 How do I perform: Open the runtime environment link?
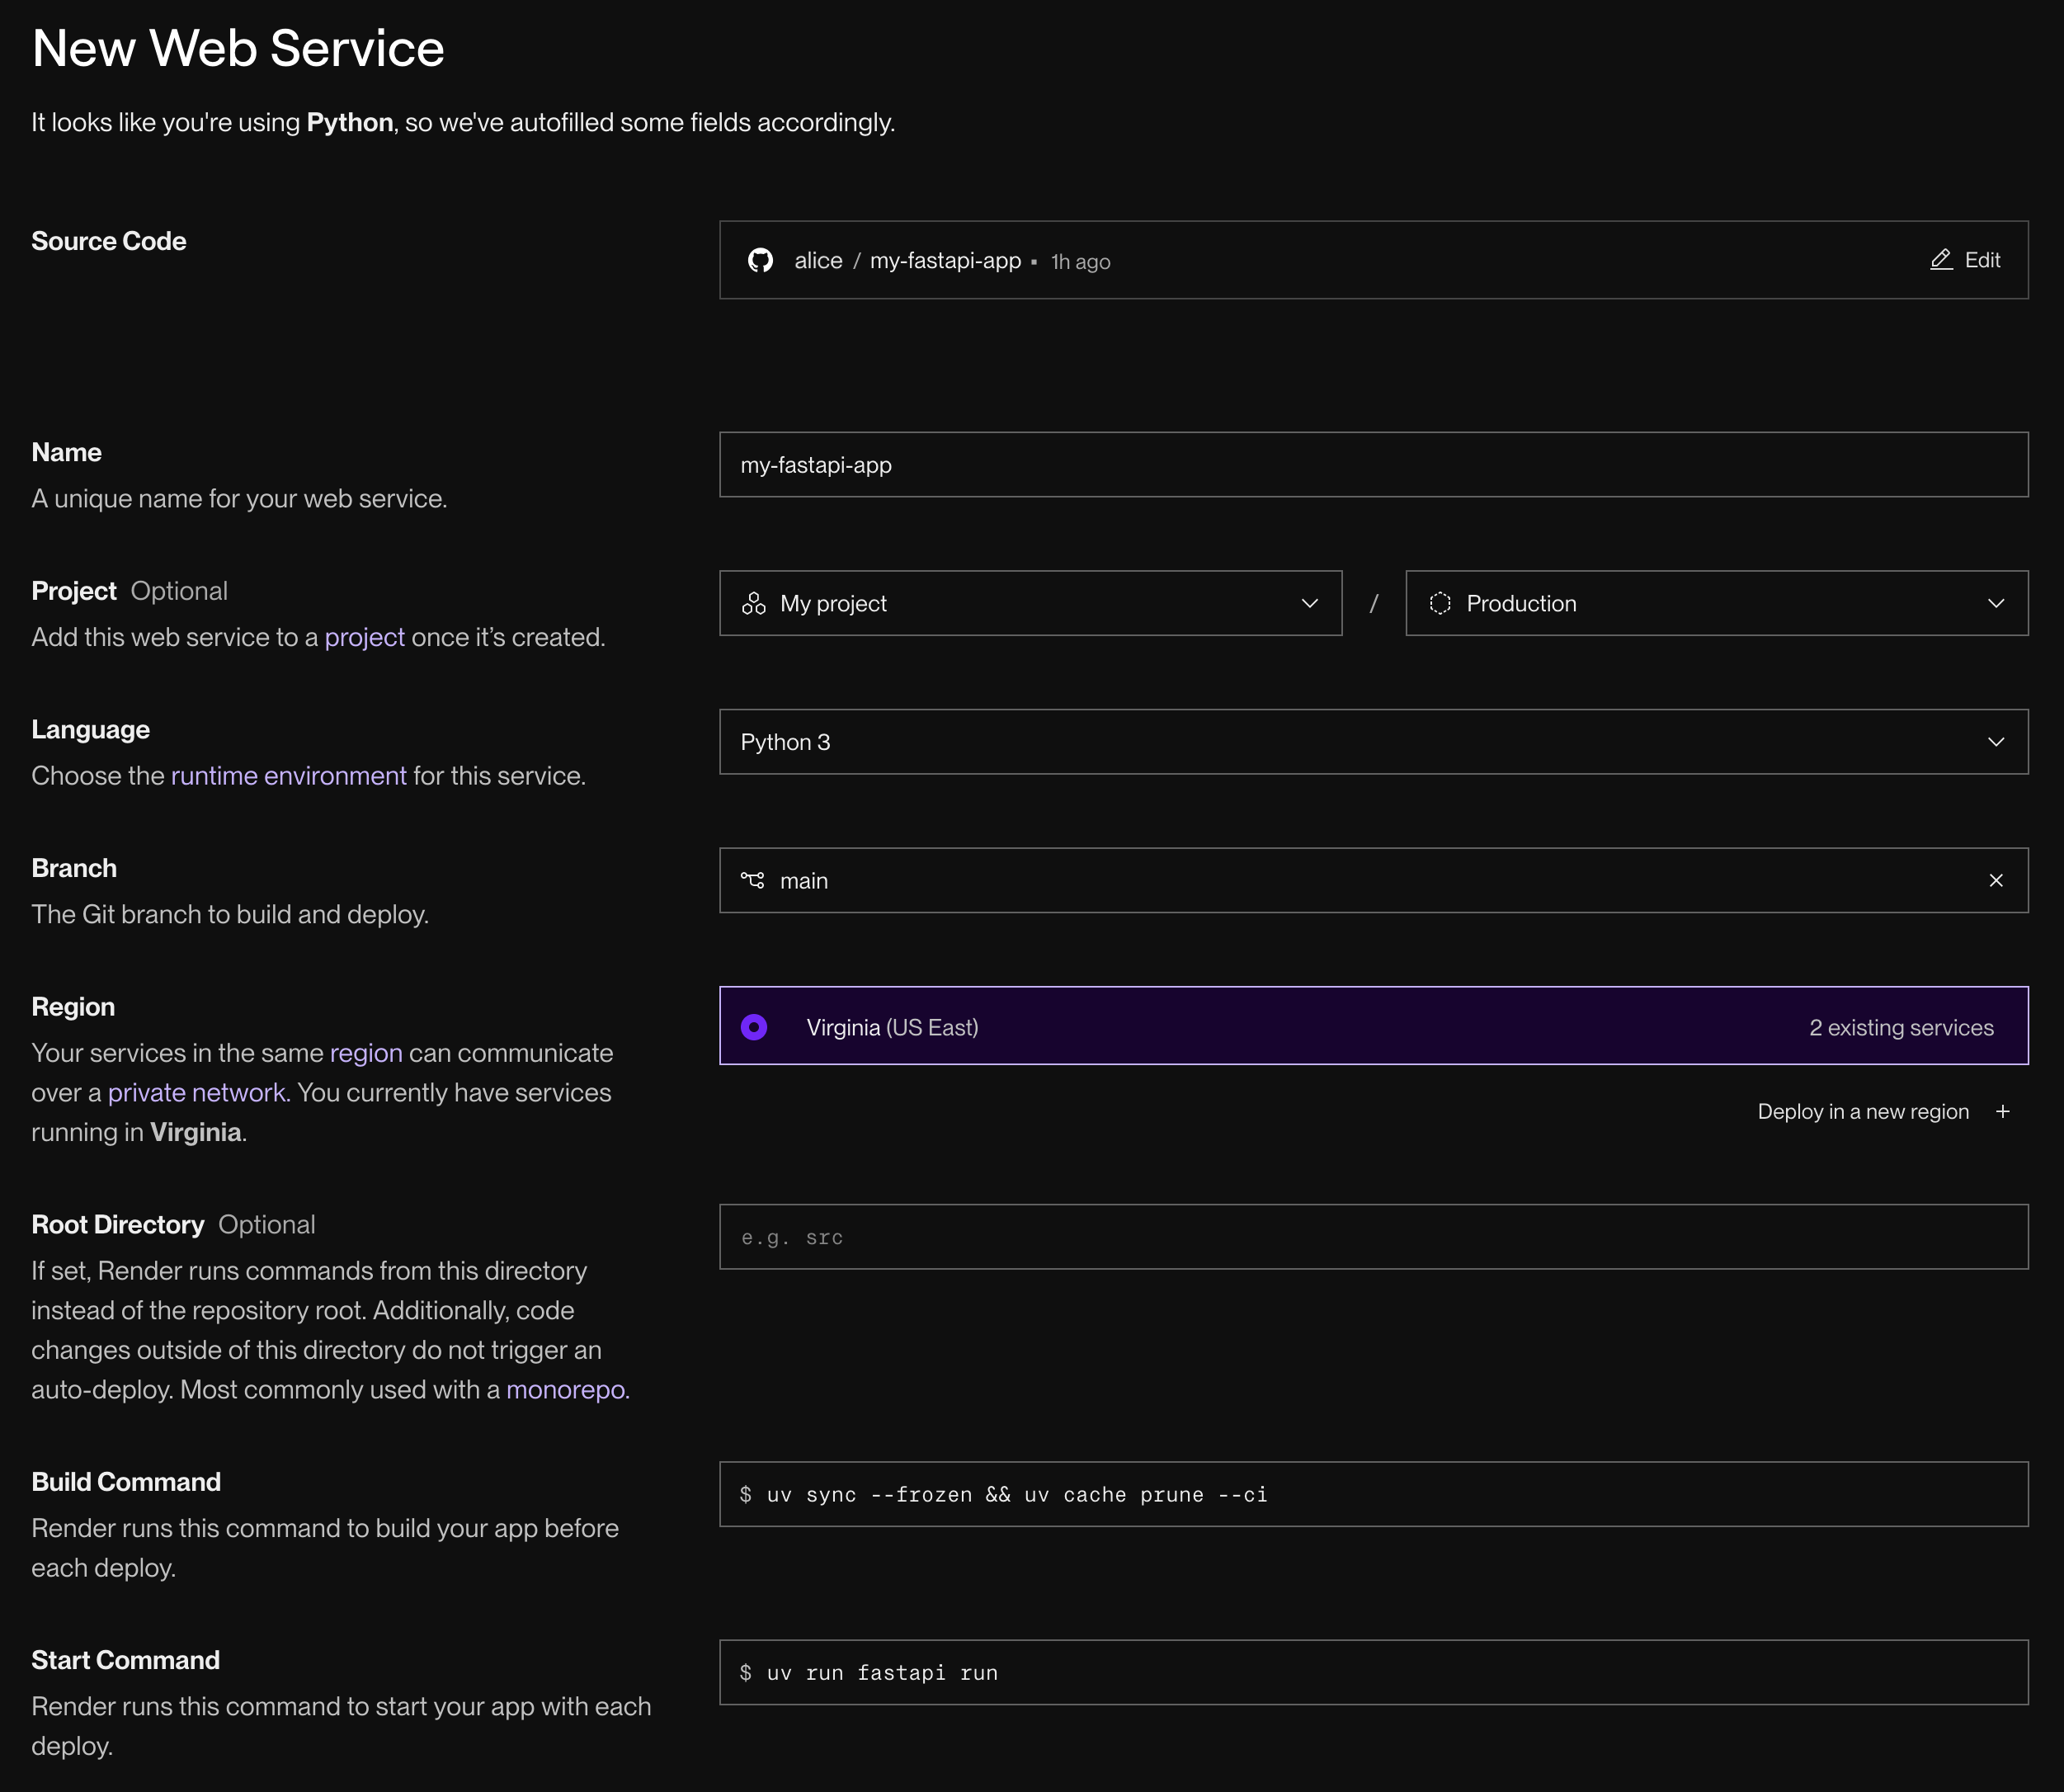(289, 776)
